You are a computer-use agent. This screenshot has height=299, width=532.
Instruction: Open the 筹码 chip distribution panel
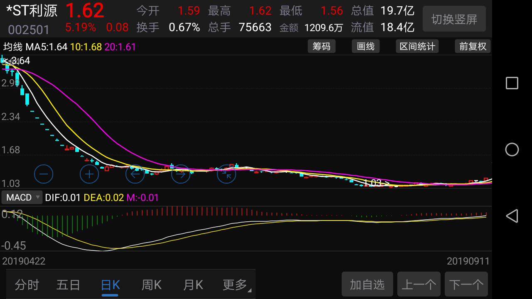click(321, 46)
